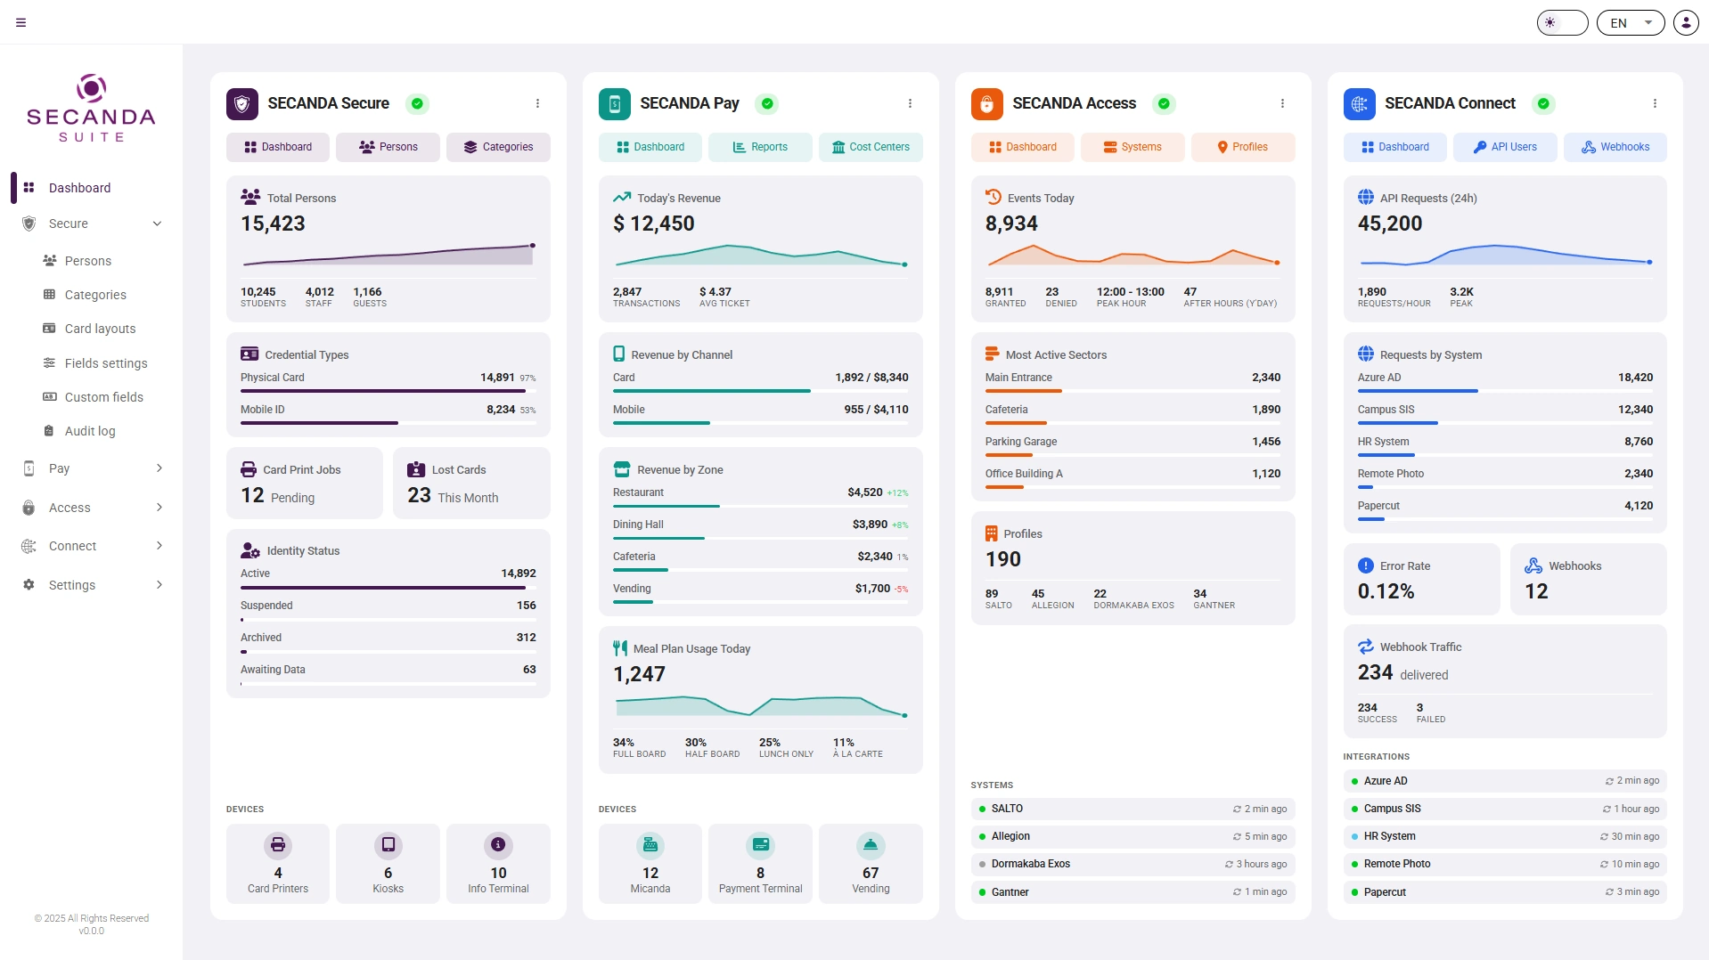This screenshot has width=1709, height=960.
Task: Open the Access Dashboard tab
Action: [1023, 147]
